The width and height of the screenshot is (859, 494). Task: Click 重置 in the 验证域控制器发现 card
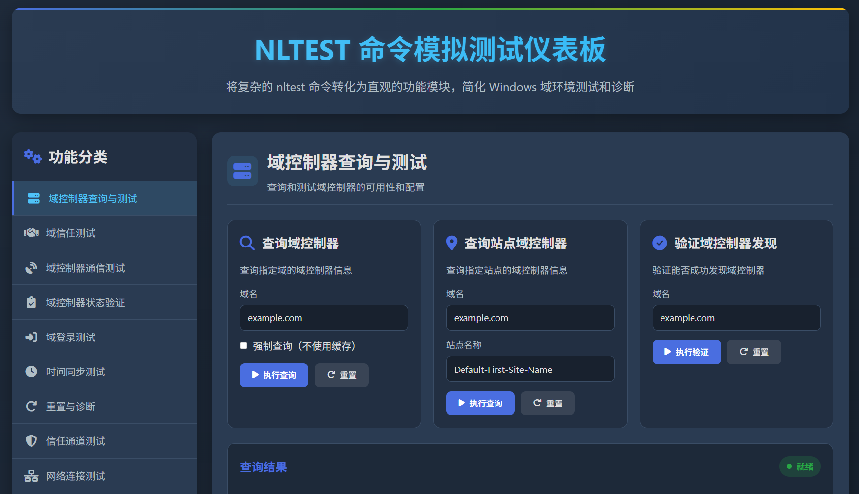(754, 352)
